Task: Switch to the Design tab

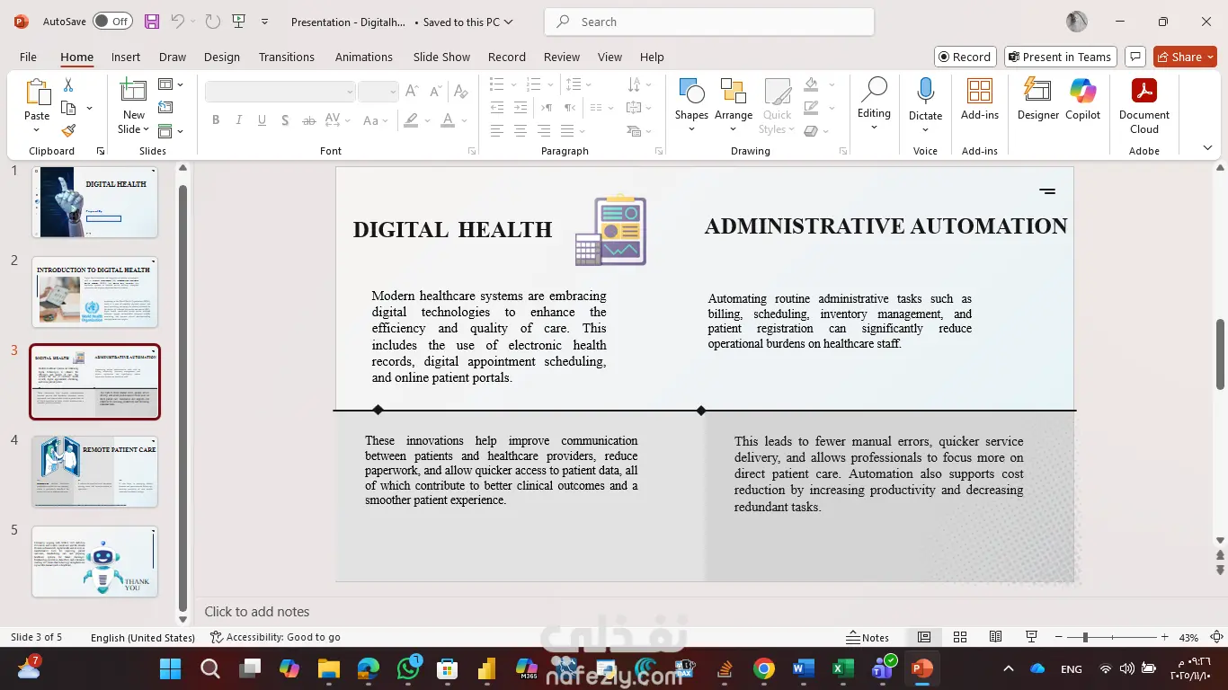Action: (221, 57)
